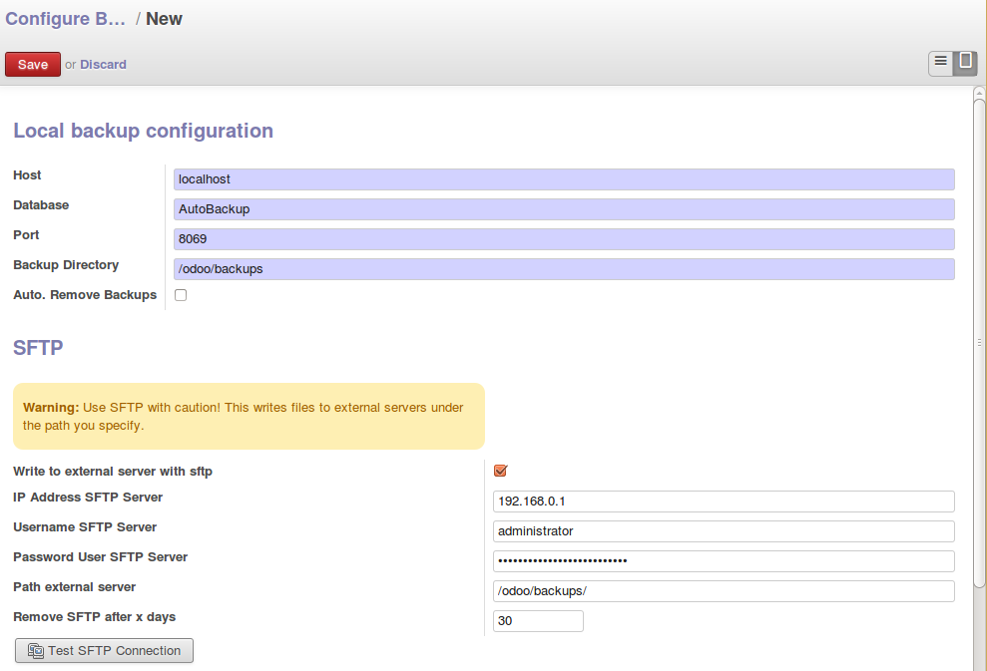Click the Backup Directory field
Screen dimensions: 987x671
[564, 269]
